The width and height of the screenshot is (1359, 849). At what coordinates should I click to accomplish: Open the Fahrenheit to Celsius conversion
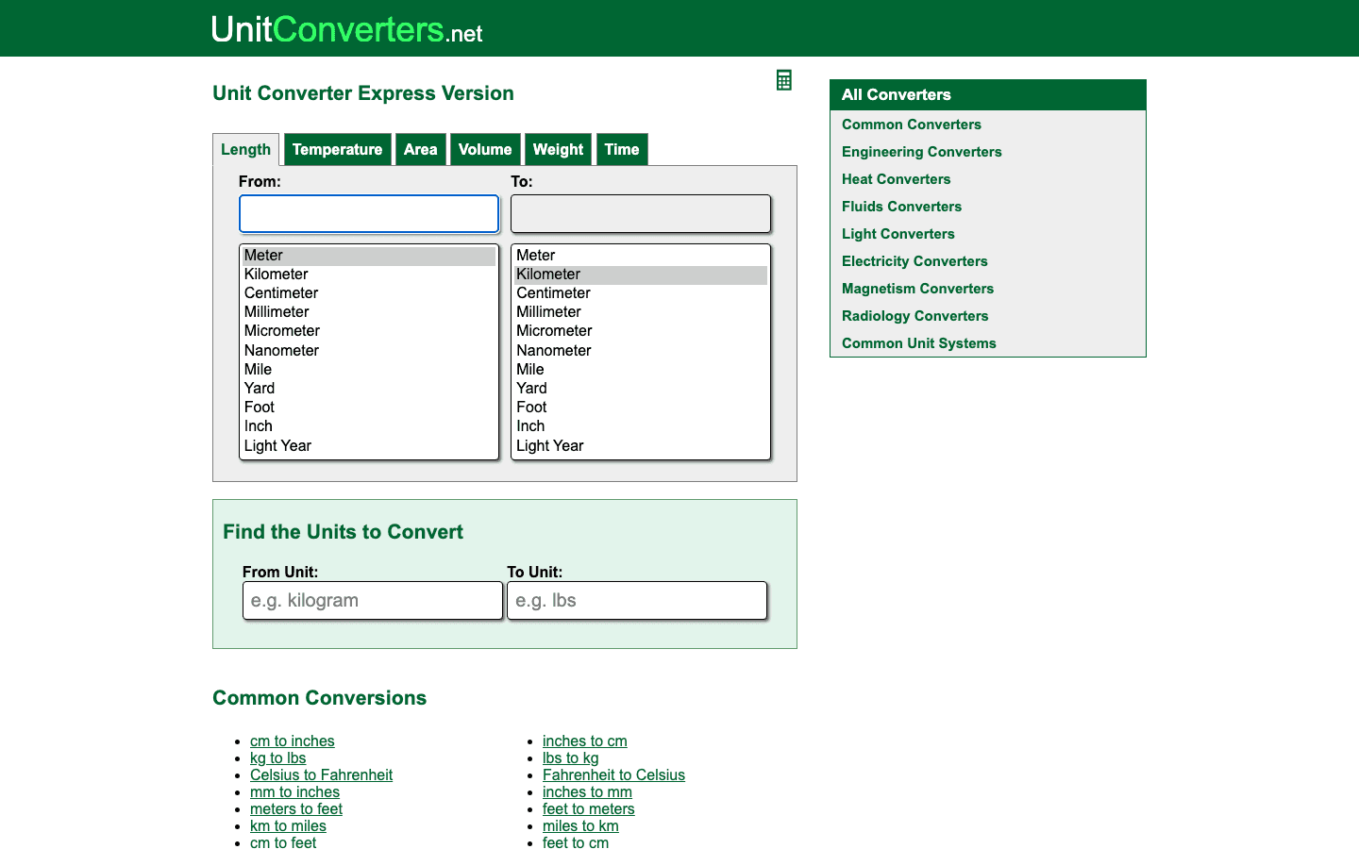pos(613,774)
